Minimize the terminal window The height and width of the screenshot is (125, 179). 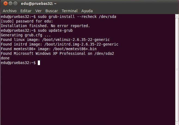(10, 4)
